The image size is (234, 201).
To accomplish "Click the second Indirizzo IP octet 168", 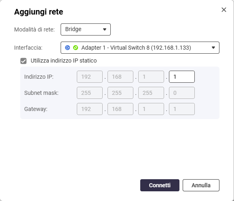I will [120, 77].
